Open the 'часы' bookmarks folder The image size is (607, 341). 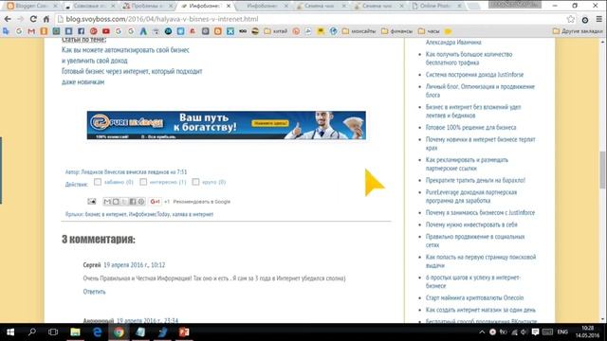click(x=429, y=31)
